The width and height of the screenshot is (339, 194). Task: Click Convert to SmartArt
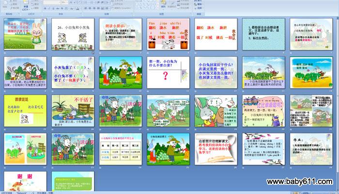[x=121, y=8]
